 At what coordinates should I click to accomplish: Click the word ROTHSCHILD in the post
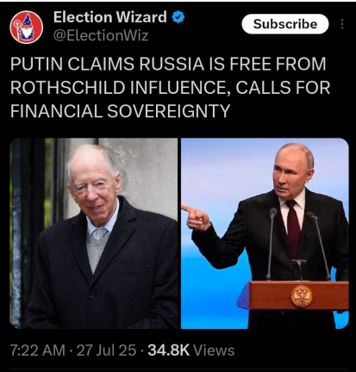(67, 88)
